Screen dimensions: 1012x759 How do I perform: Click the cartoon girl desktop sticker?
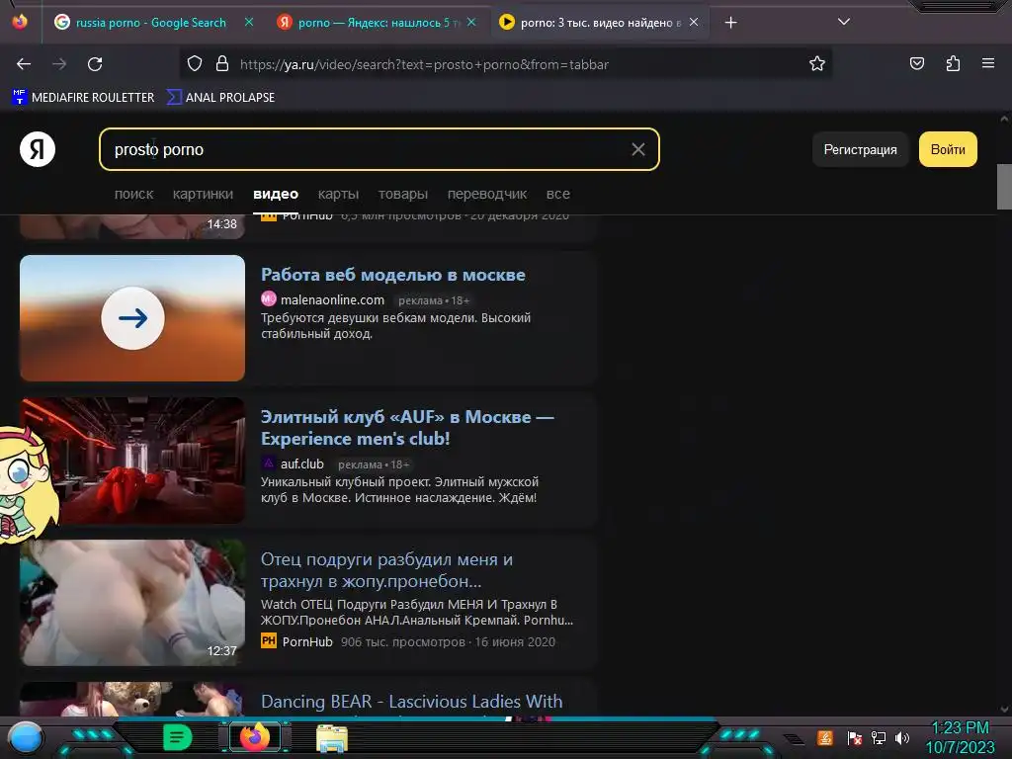[28, 483]
